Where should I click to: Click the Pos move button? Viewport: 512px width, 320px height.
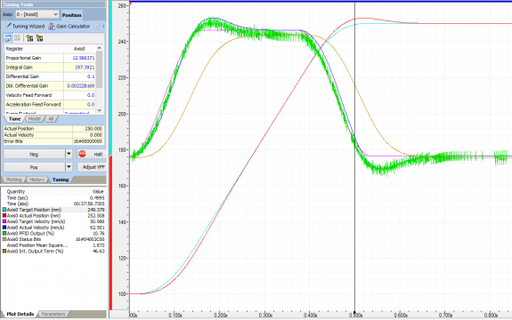point(35,167)
